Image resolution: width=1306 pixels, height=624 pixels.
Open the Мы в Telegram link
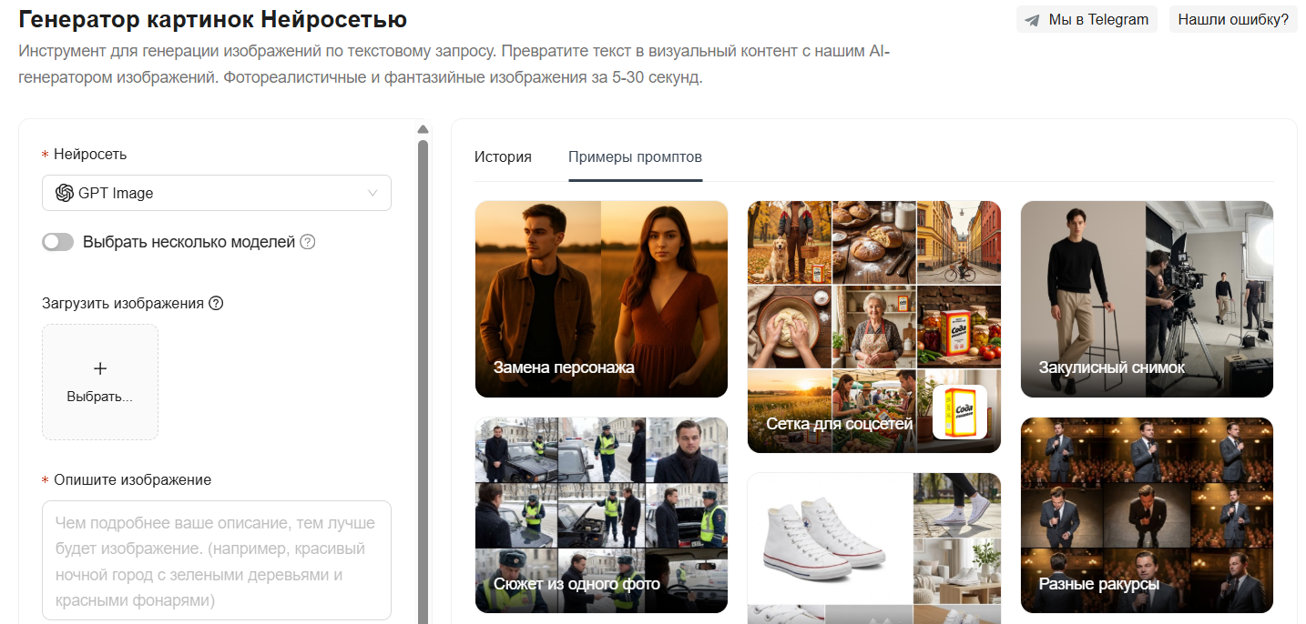[x=1087, y=20]
